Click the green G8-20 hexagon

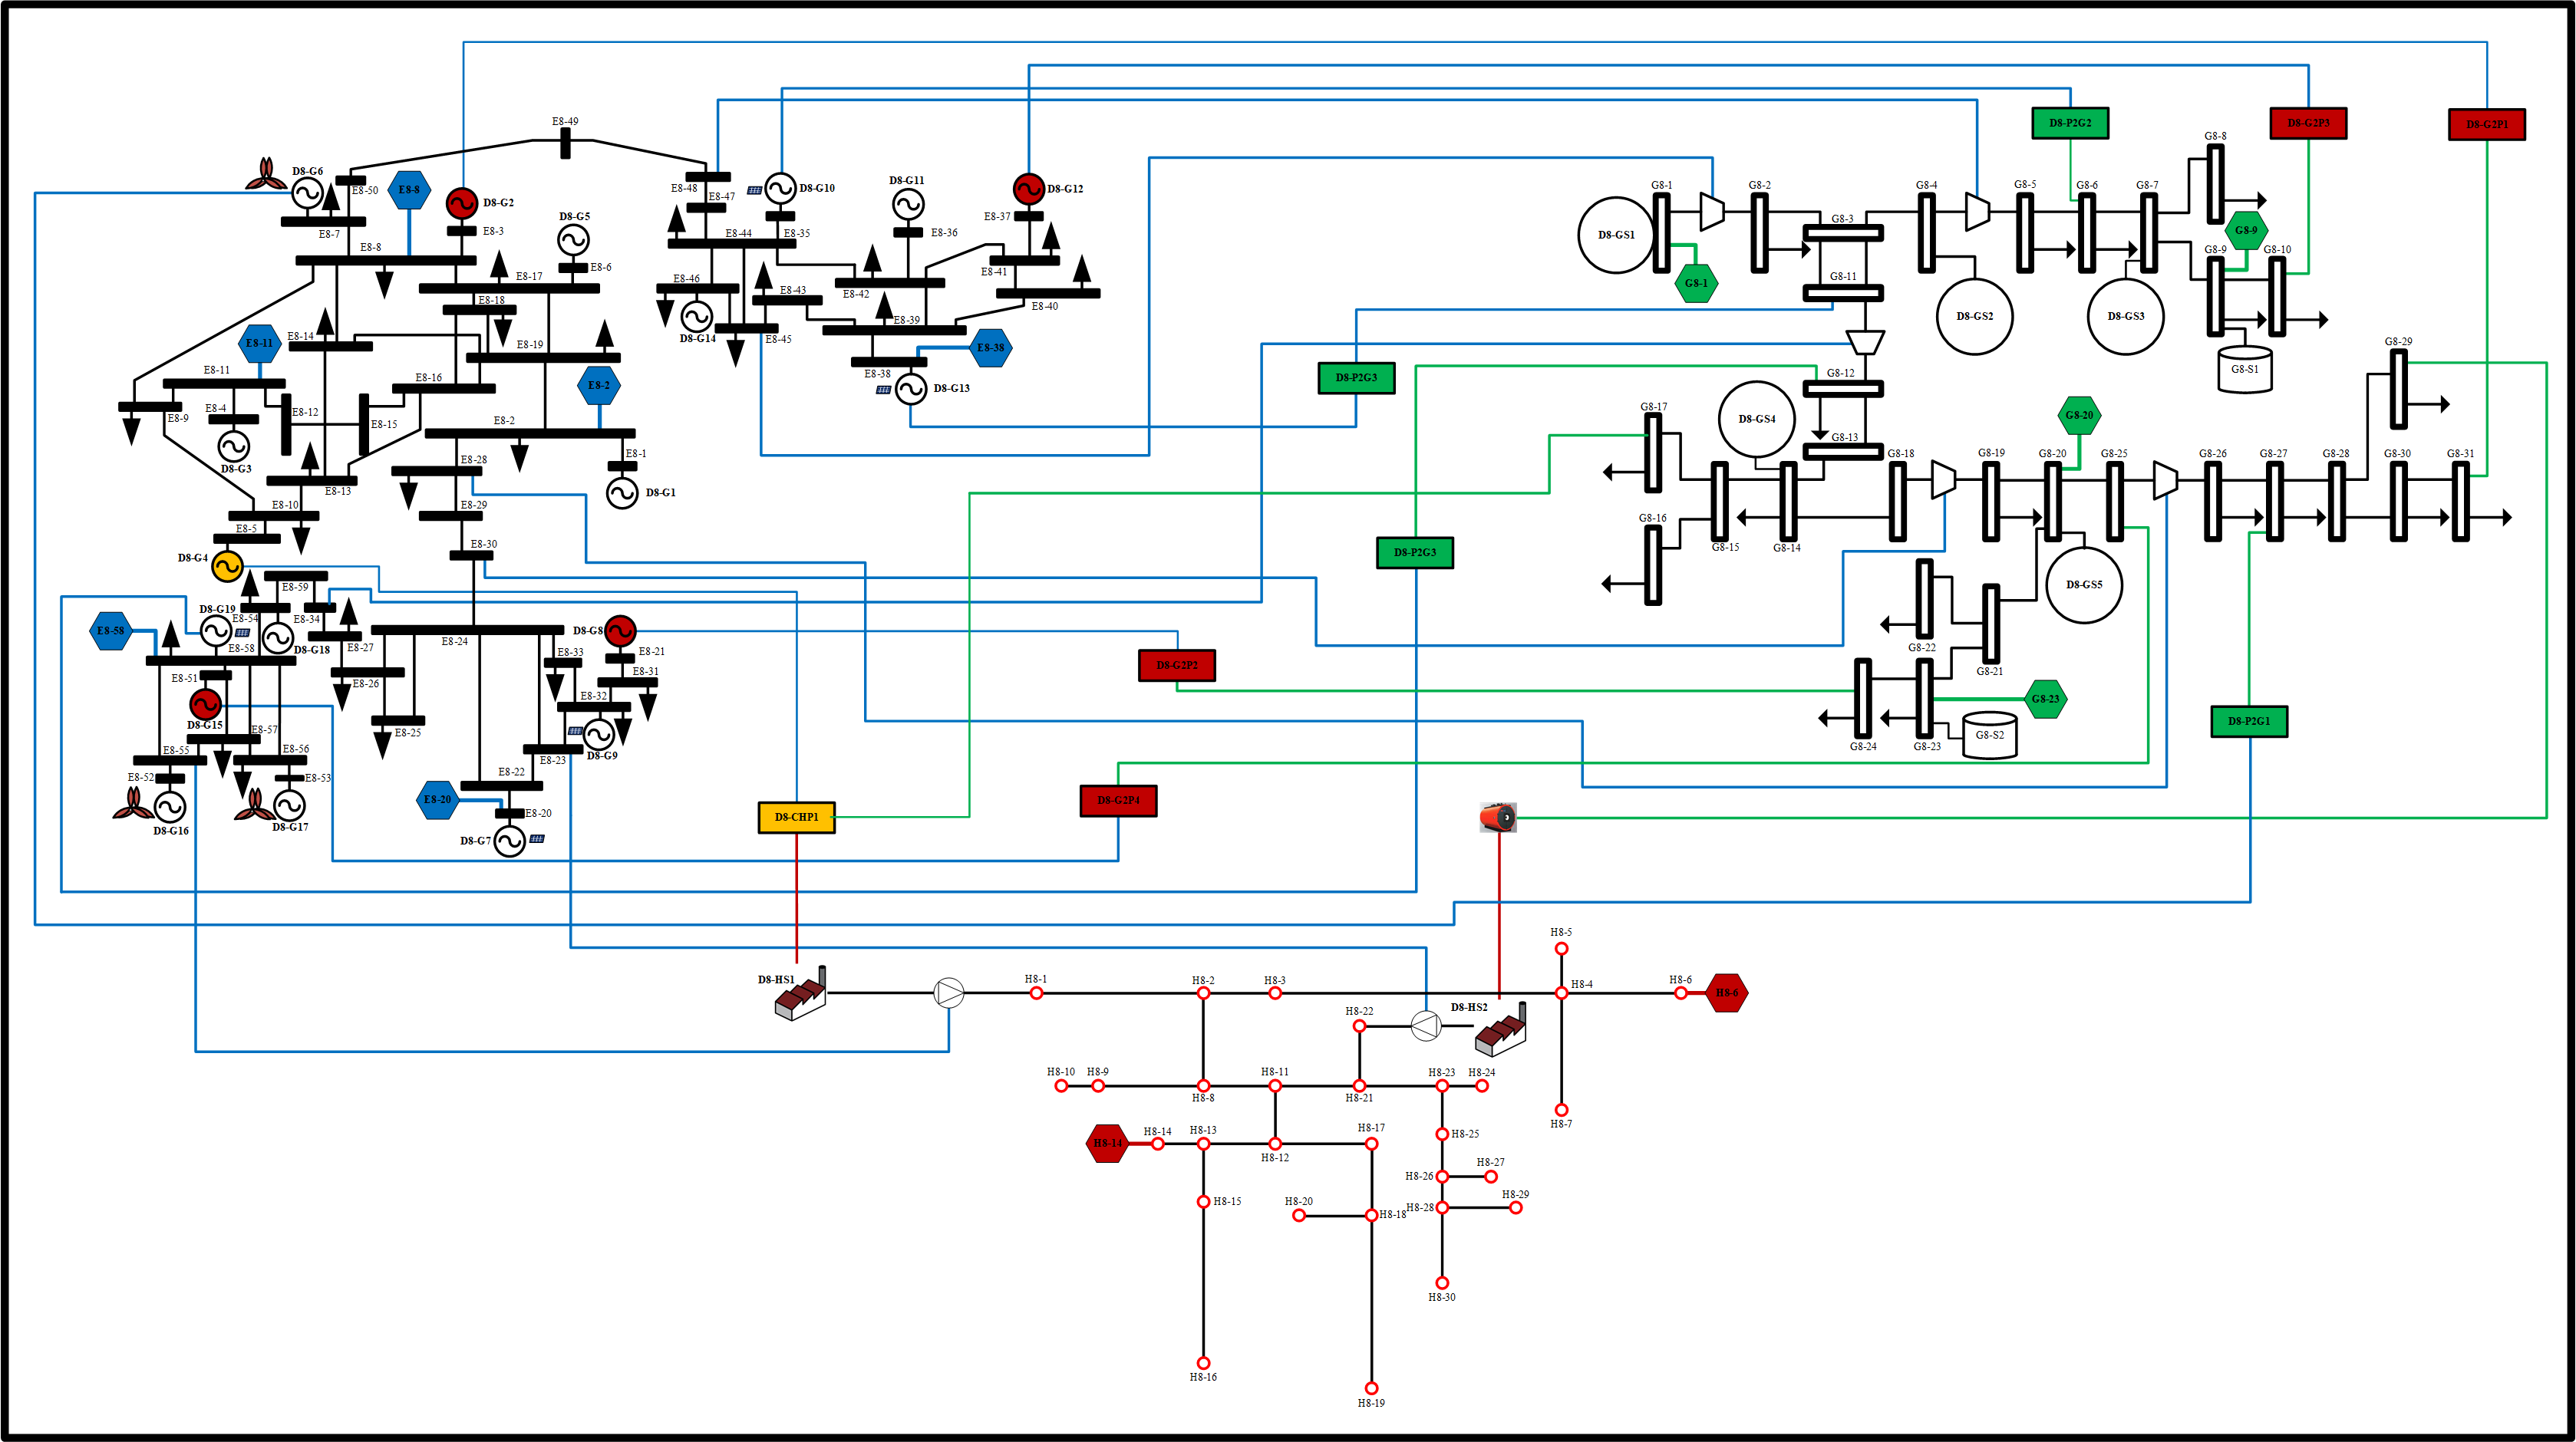tap(2079, 415)
